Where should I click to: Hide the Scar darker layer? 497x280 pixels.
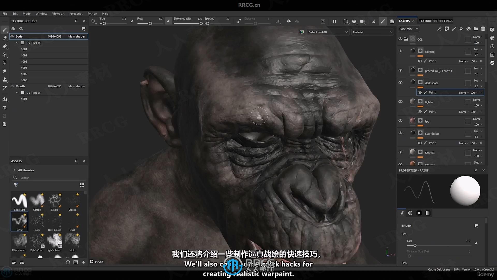400,133
